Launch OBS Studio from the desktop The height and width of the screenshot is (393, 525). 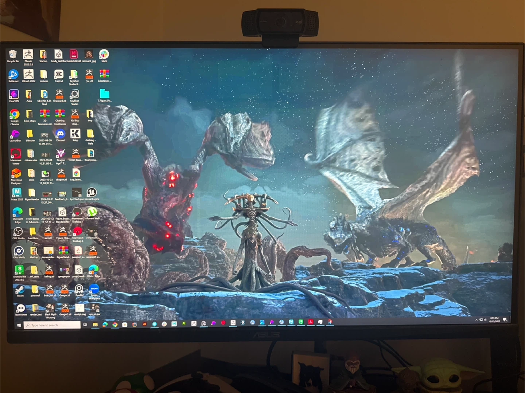coord(18,232)
